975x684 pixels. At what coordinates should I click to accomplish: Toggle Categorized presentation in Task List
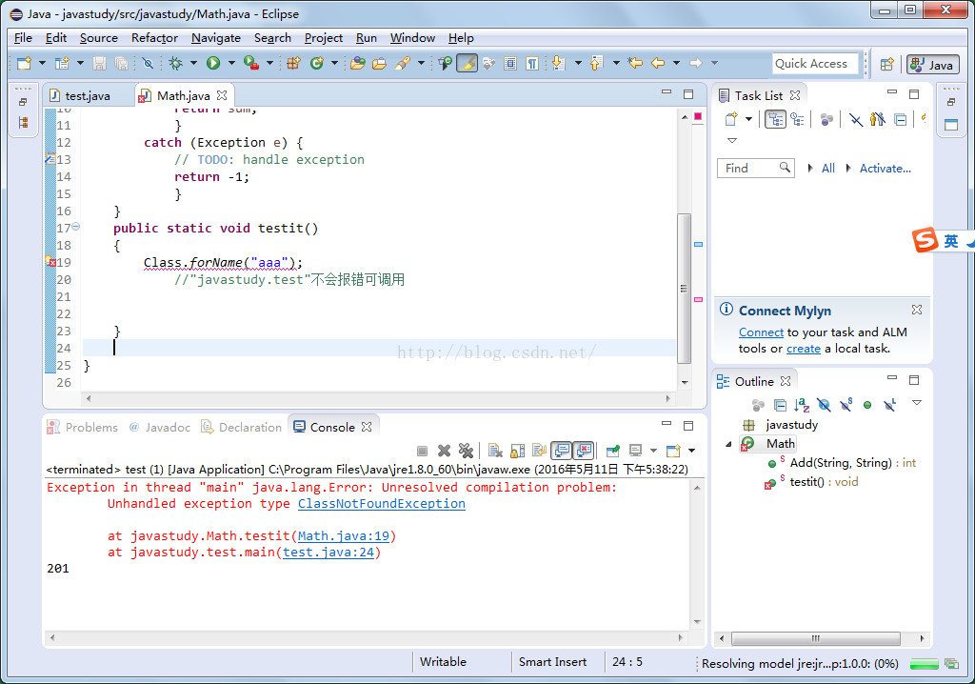click(775, 119)
